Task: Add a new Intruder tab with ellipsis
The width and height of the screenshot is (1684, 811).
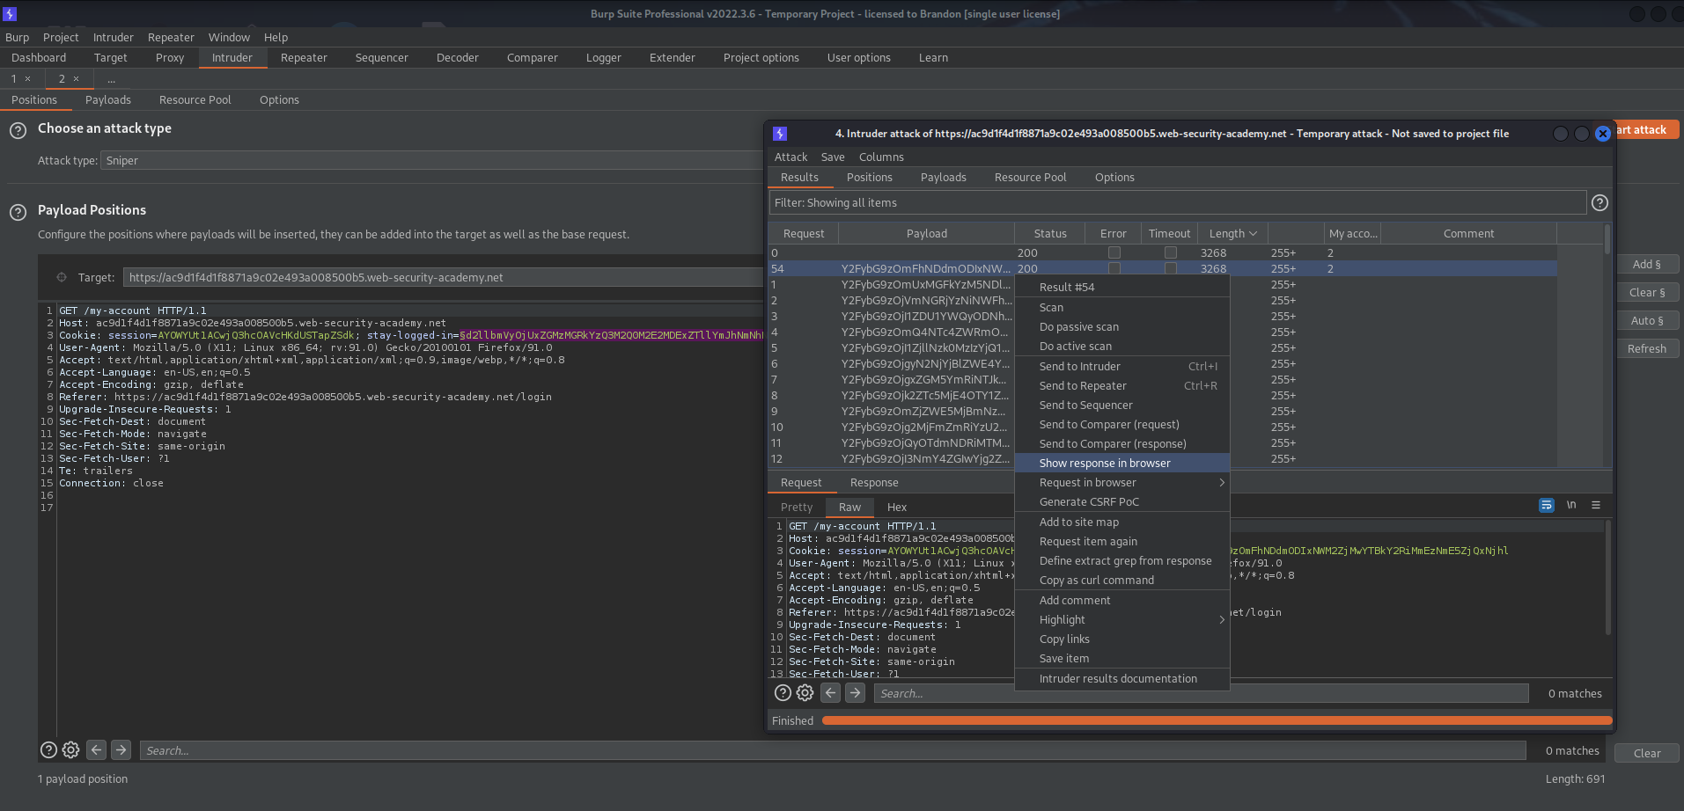Action: [x=111, y=79]
